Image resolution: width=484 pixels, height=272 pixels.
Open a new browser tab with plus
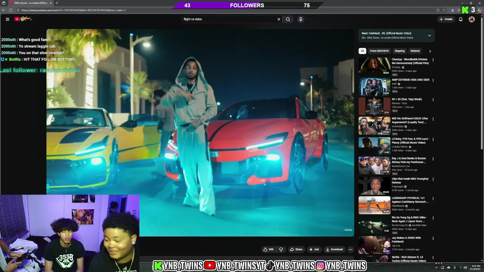tap(57, 3)
